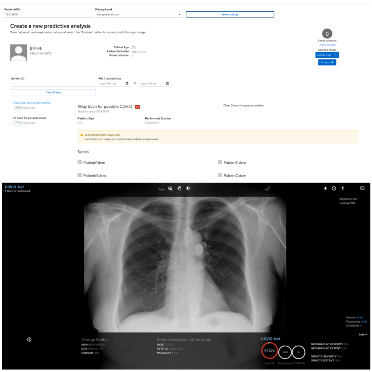Image resolution: width=372 pixels, height=372 pixels.
Task: Go Back to Dashboard
Action: pos(18,191)
